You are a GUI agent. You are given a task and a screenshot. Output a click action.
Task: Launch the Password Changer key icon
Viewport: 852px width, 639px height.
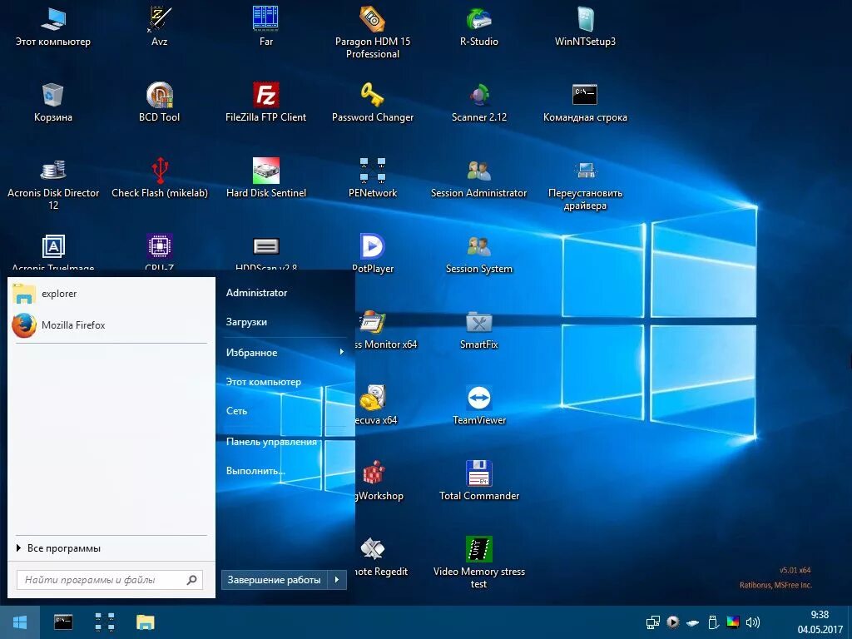click(x=372, y=102)
